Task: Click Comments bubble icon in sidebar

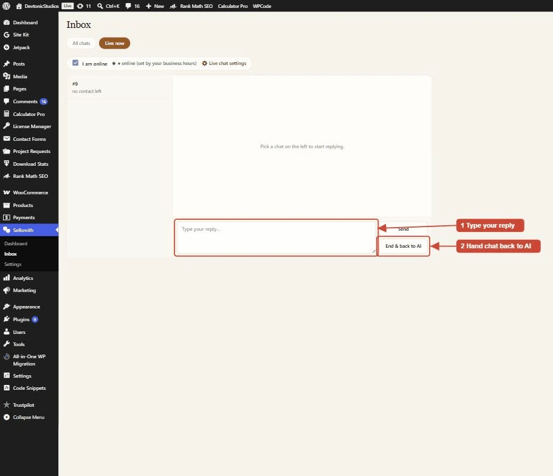Action: [6, 101]
